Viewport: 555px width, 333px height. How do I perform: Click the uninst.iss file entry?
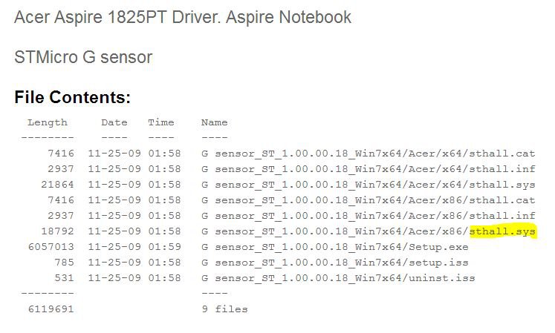338,278
